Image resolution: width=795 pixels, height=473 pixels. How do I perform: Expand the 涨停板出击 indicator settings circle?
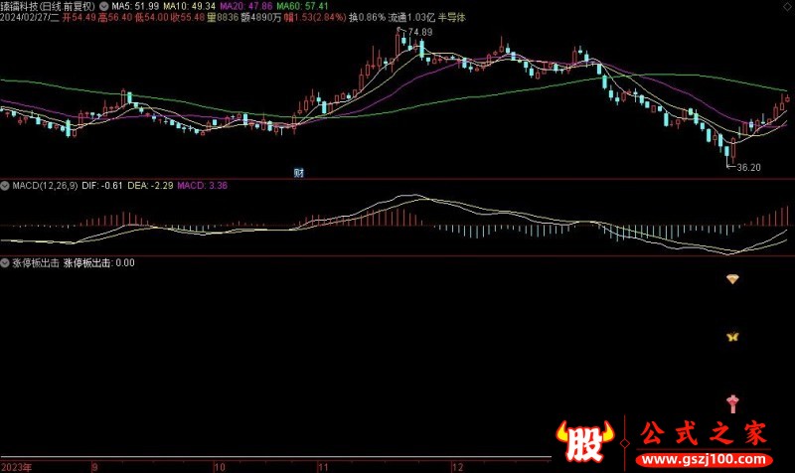click(x=5, y=262)
